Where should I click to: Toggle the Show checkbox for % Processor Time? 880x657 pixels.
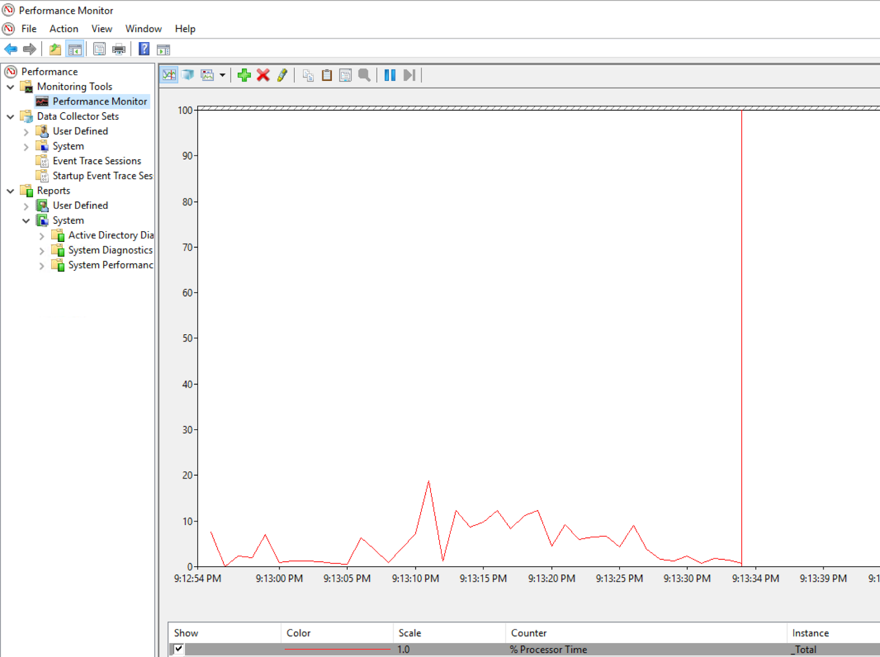179,649
